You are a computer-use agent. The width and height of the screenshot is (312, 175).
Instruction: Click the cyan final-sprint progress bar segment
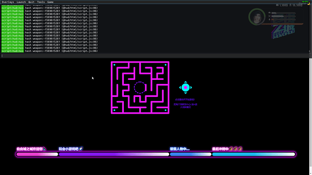tap(254, 154)
